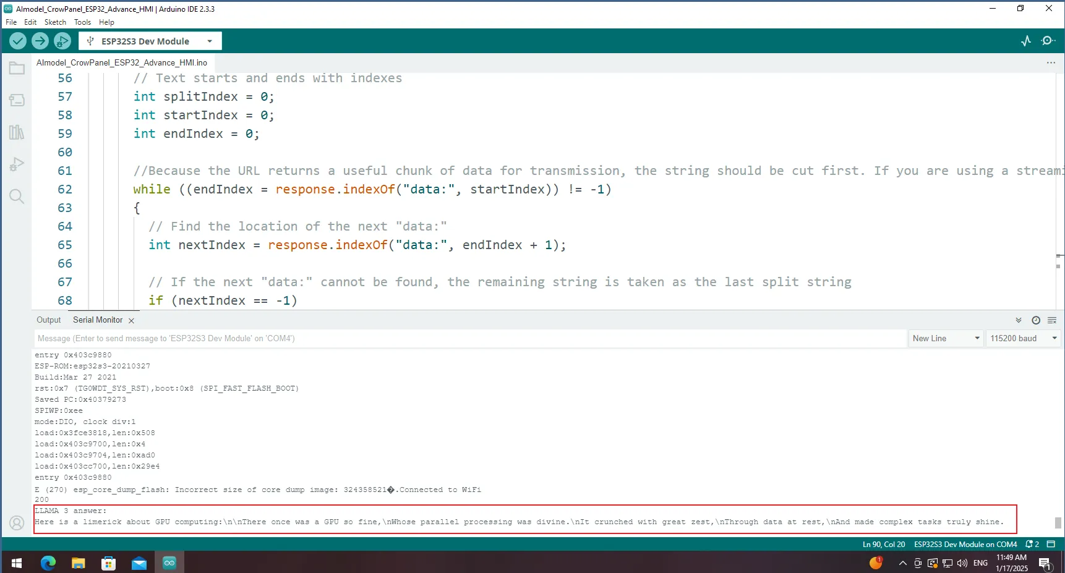
Task: Close the Serial Monitor tab
Action: (x=131, y=321)
